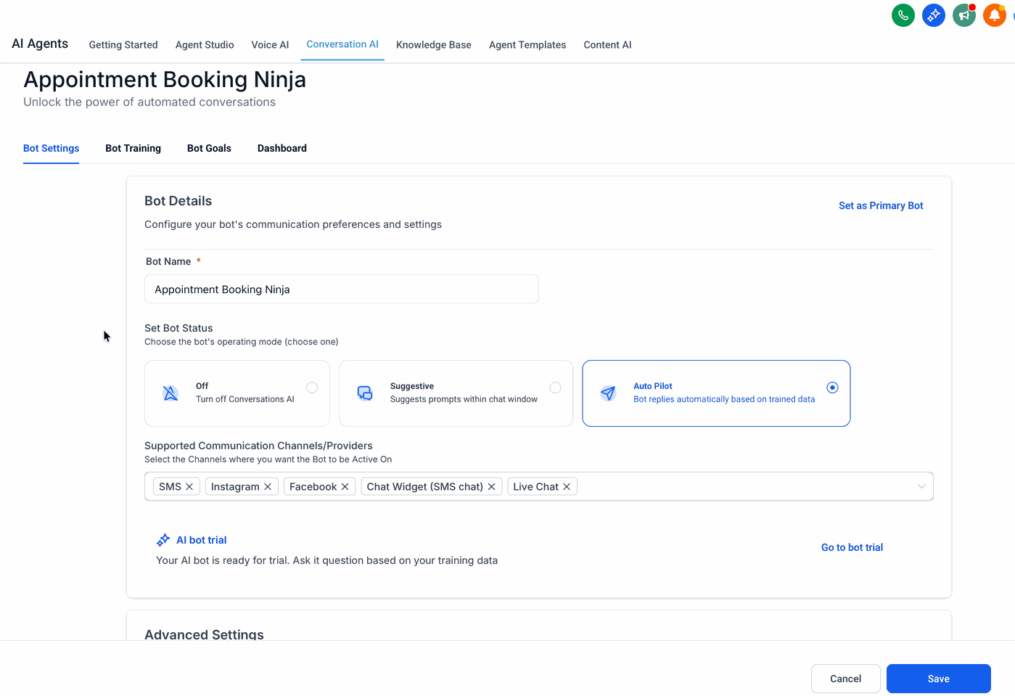
Task: Open the Getting Started tab
Action: [123, 45]
